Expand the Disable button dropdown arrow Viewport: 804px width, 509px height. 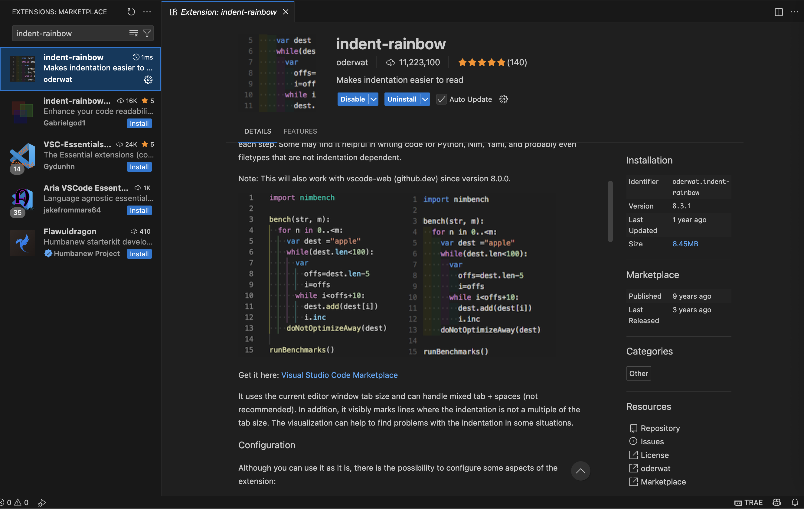click(x=373, y=99)
